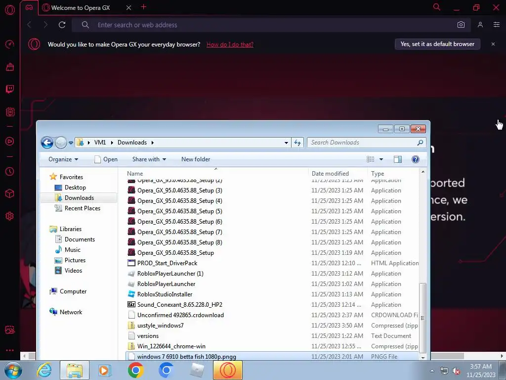Select Unconfirmed 492865.crdownload file
This screenshot has height=380, width=506.
tap(180, 315)
